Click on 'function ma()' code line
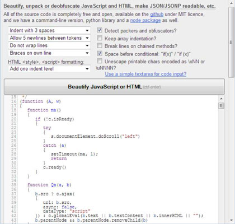 pyautogui.click(x=44, y=110)
